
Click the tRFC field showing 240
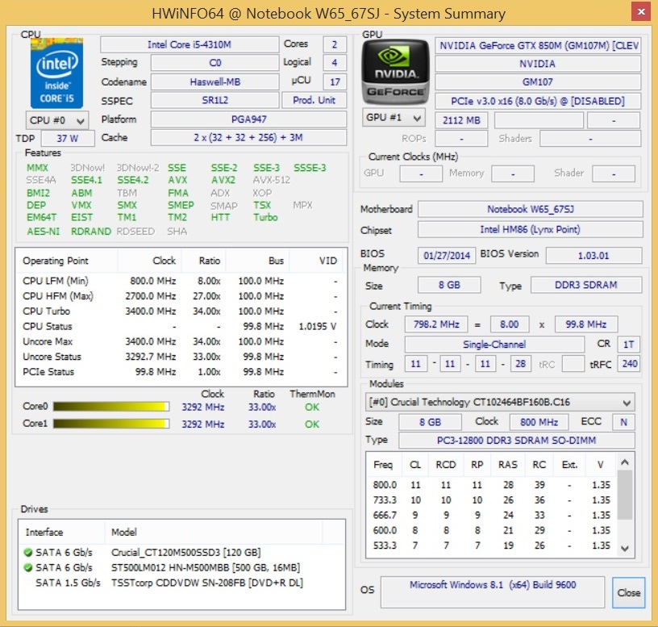630,364
